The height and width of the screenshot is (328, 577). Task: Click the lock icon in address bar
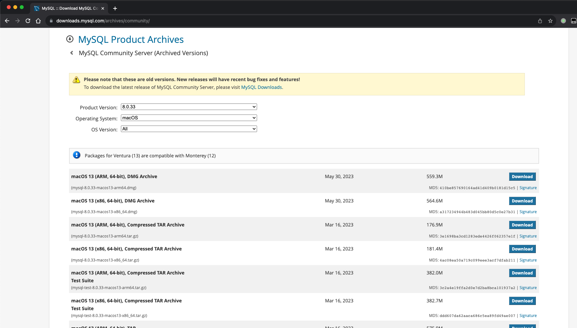51,21
